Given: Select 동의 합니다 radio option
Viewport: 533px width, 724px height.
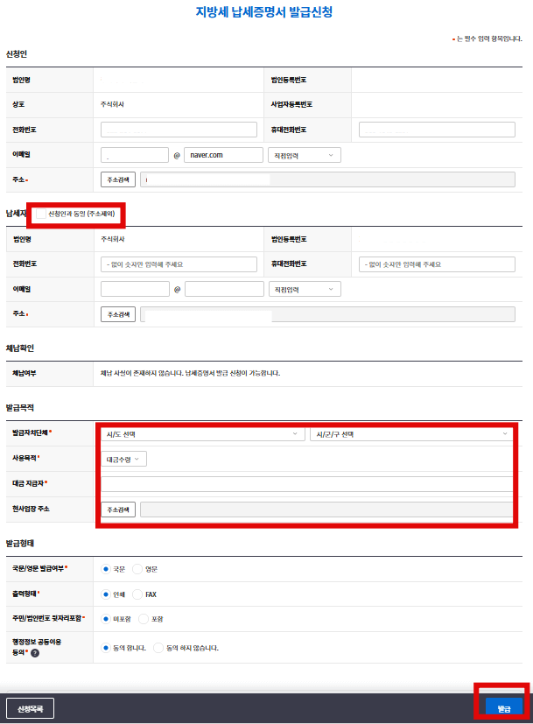Looking at the screenshot, I should click(106, 648).
